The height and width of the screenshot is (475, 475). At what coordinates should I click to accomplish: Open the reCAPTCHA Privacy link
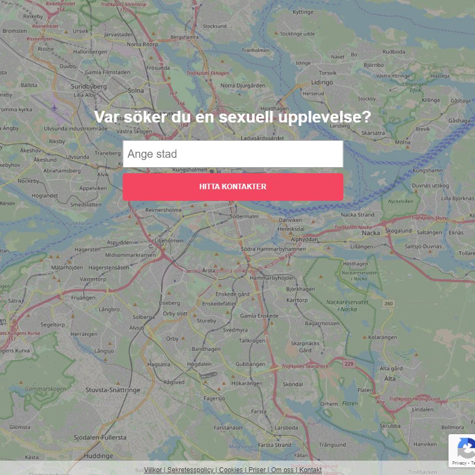pos(459,463)
